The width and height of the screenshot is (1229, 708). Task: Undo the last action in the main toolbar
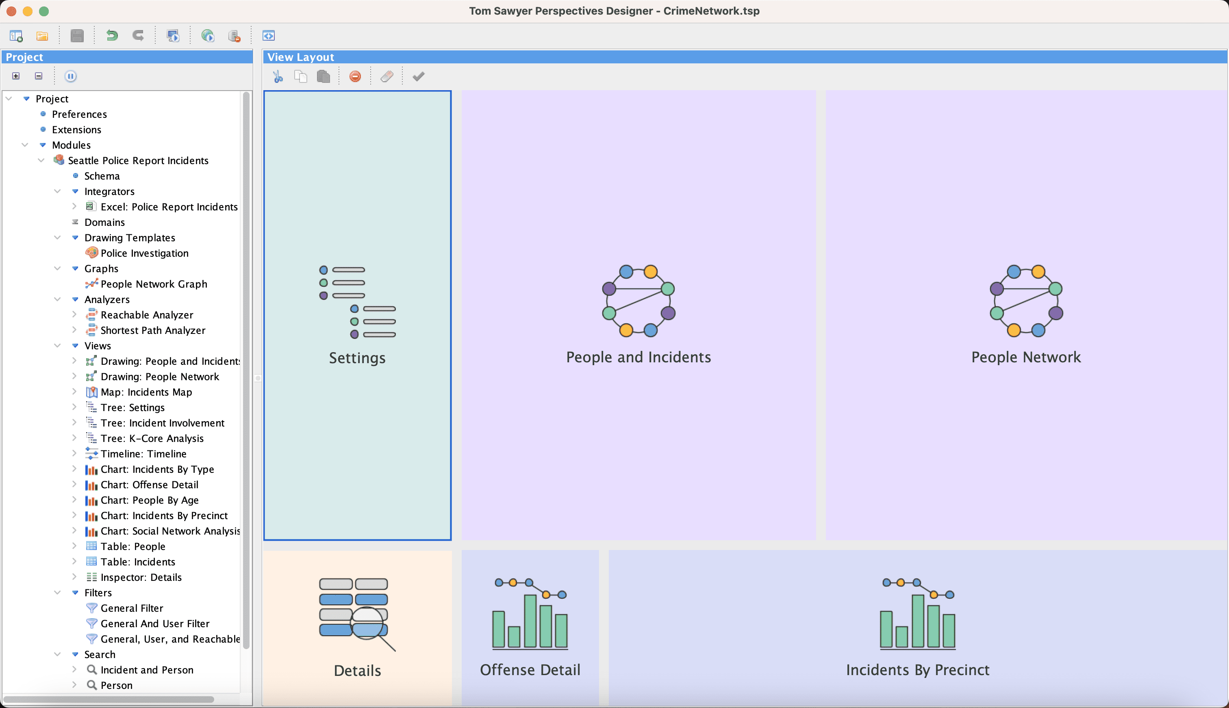[x=111, y=35]
